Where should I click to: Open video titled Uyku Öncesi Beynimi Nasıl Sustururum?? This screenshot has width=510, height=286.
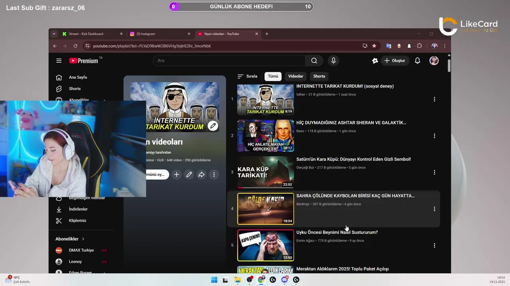(x=337, y=232)
